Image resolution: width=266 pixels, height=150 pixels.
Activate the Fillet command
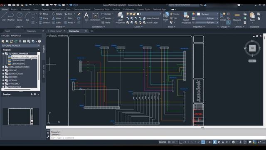pos(69,18)
